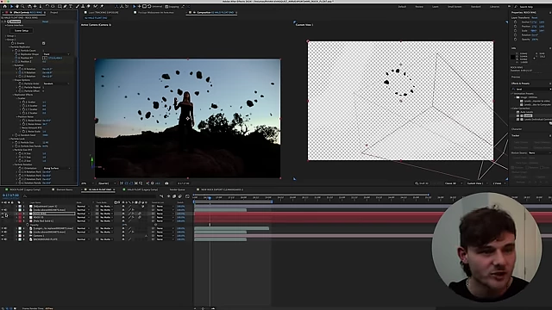The width and height of the screenshot is (552, 310).
Task: Click the blue current-time indicator in timeline
Action: pyautogui.click(x=210, y=198)
